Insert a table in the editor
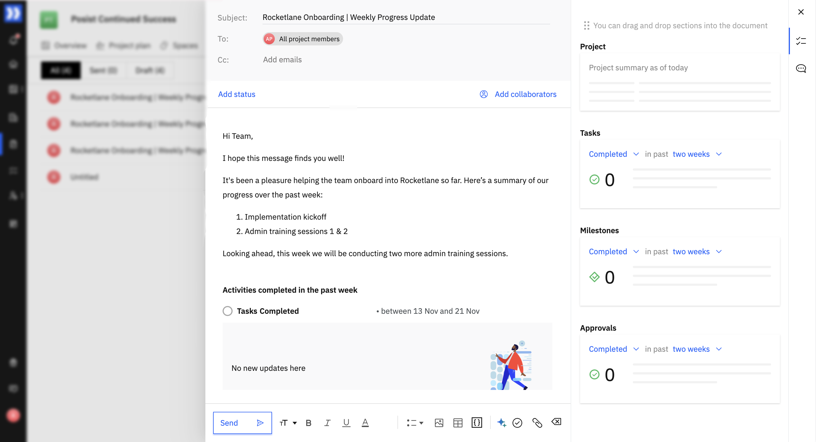The width and height of the screenshot is (816, 442). [458, 423]
